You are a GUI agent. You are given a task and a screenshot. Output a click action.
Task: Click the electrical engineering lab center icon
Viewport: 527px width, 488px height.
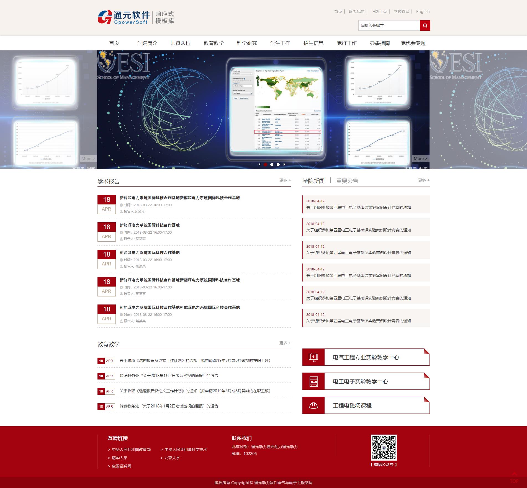click(313, 357)
